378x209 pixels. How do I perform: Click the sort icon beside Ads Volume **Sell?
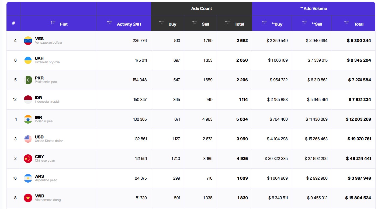coord(304,23)
